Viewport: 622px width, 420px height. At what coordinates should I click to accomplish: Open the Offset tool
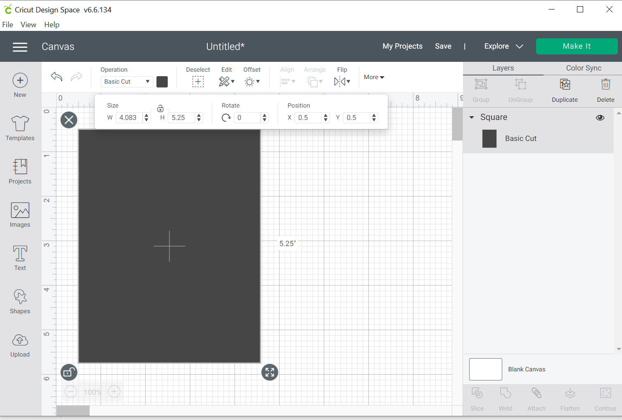[252, 77]
